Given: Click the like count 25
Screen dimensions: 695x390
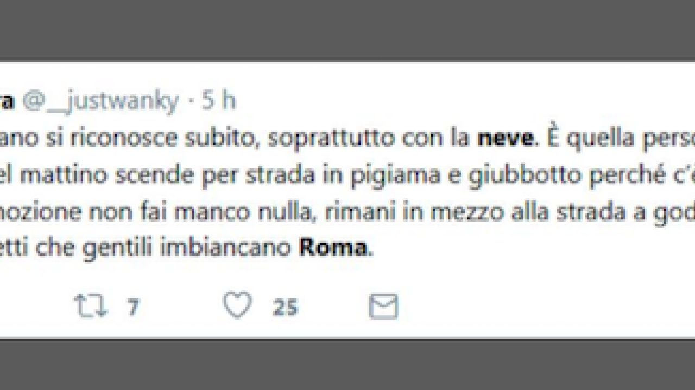Looking at the screenshot, I should [x=285, y=308].
